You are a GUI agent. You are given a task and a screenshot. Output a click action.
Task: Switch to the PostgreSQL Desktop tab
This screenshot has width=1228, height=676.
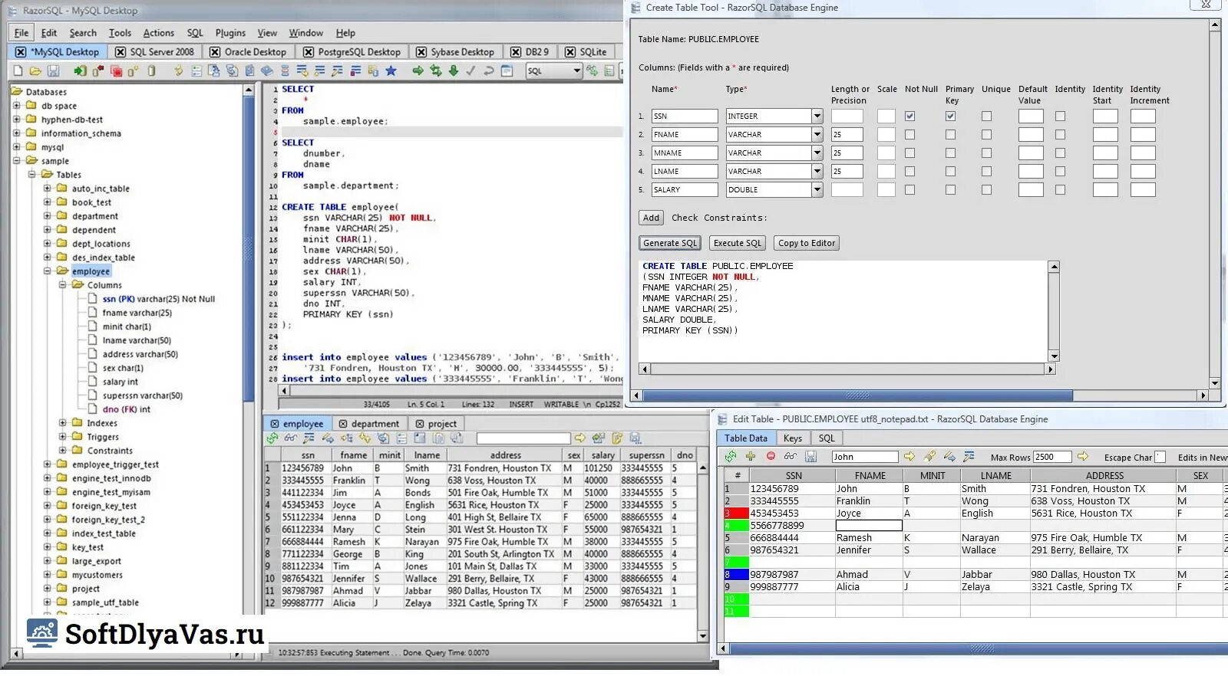(352, 52)
